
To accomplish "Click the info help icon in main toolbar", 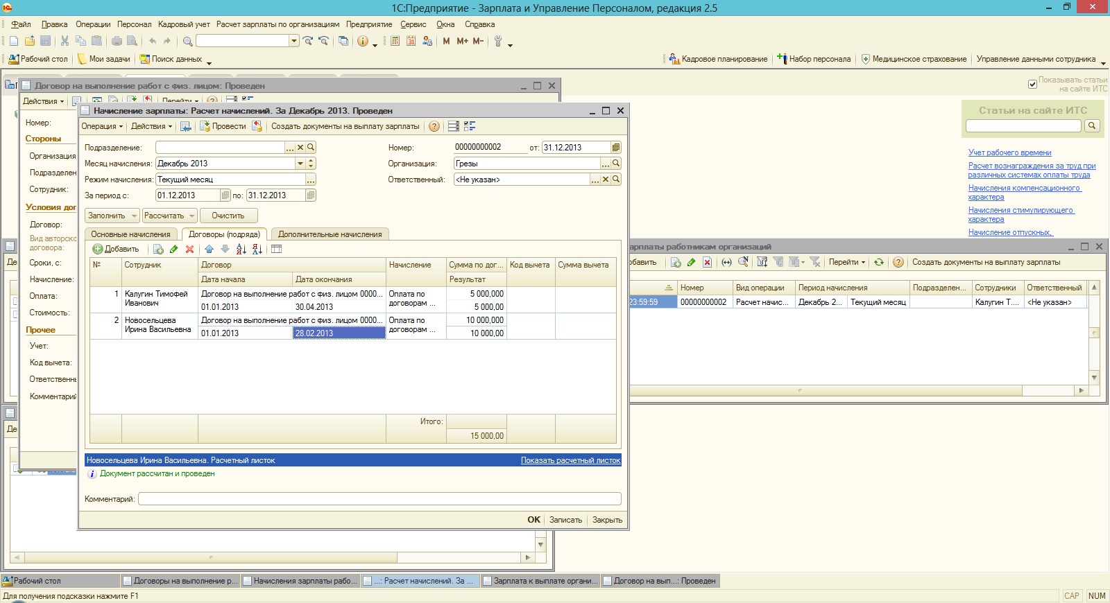I will [x=362, y=42].
